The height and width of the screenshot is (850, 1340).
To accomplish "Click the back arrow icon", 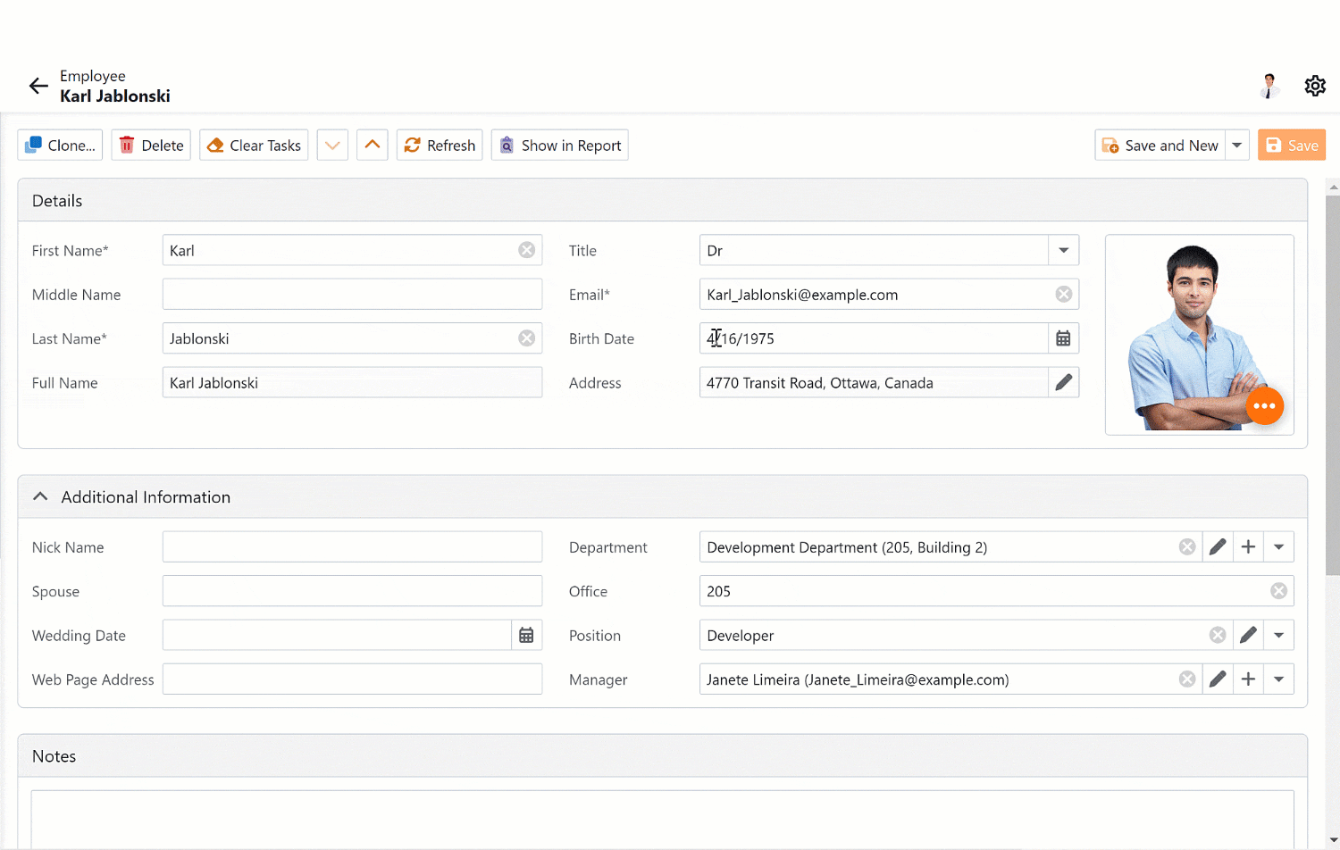I will (38, 86).
